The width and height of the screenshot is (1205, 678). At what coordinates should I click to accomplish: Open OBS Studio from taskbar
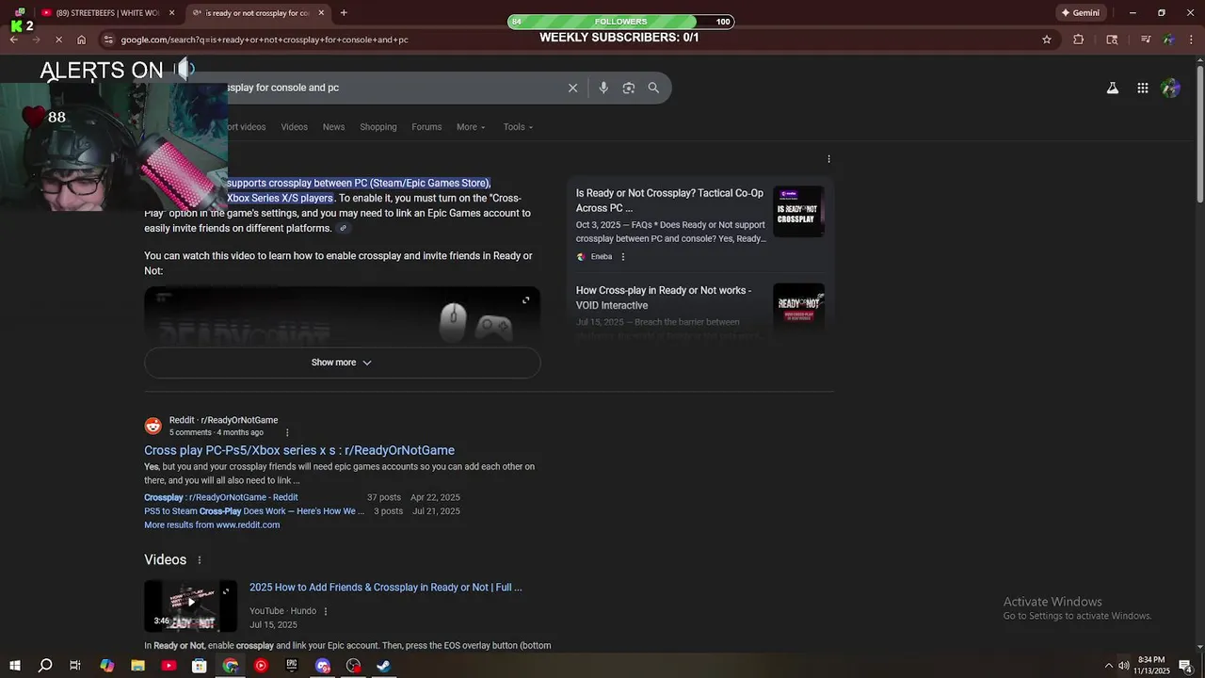[x=353, y=666]
